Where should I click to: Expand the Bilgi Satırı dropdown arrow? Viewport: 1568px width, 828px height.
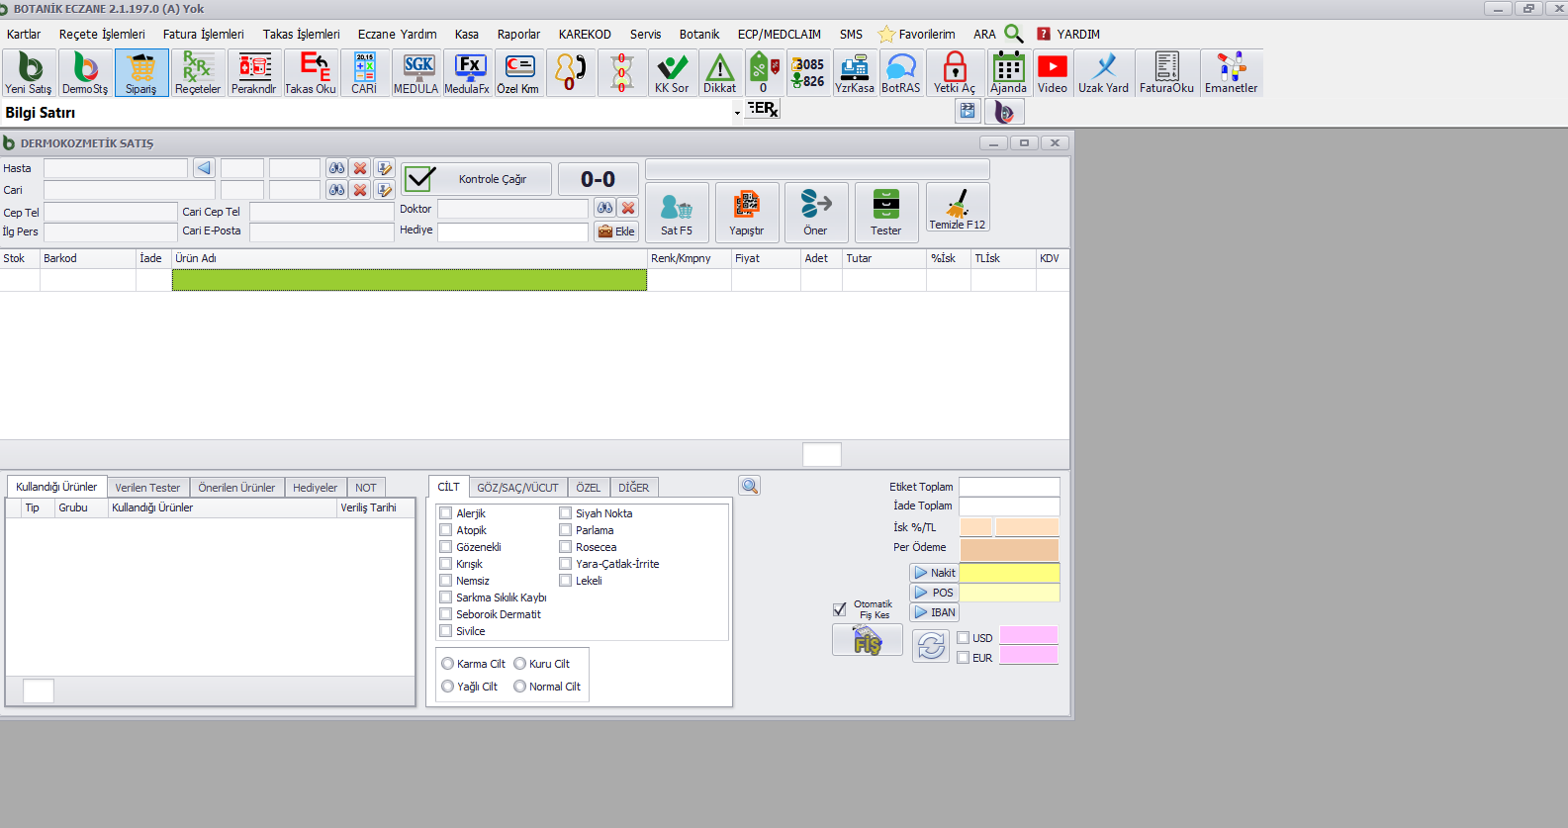(x=737, y=113)
